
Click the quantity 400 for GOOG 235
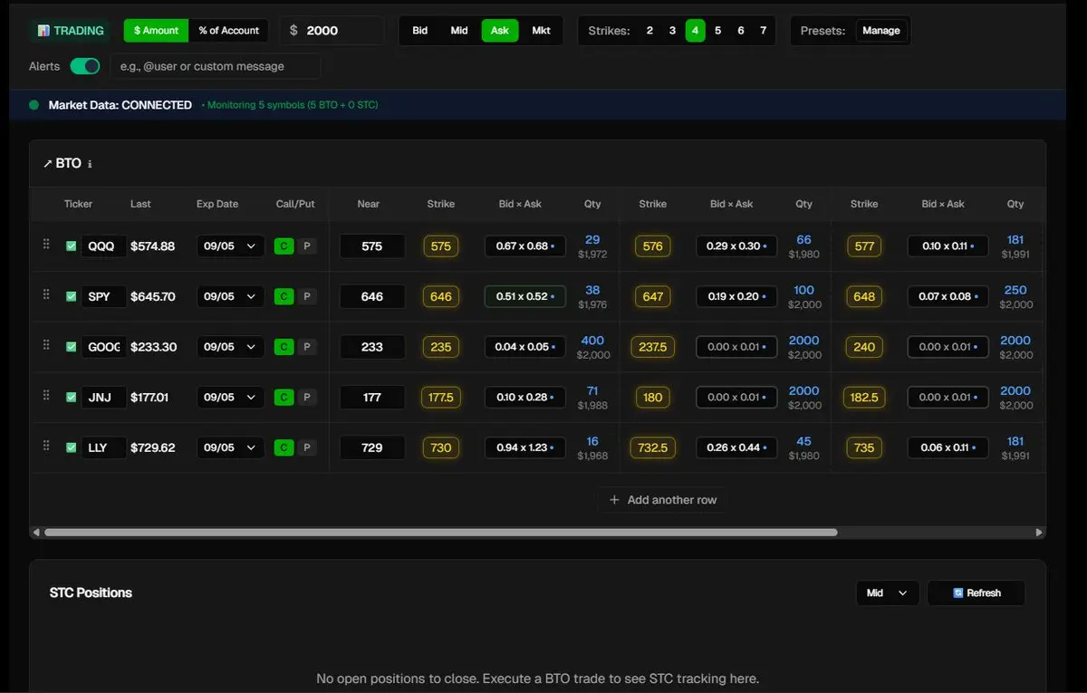coord(592,341)
